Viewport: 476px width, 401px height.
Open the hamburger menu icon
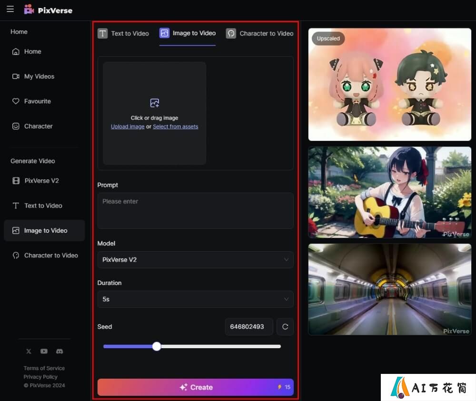click(10, 9)
